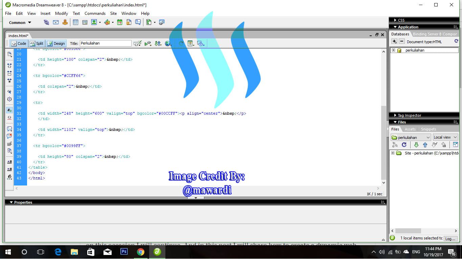Viewport: 462px width, 259px height.
Task: Insert a Div Tag
Action: tap(85, 22)
